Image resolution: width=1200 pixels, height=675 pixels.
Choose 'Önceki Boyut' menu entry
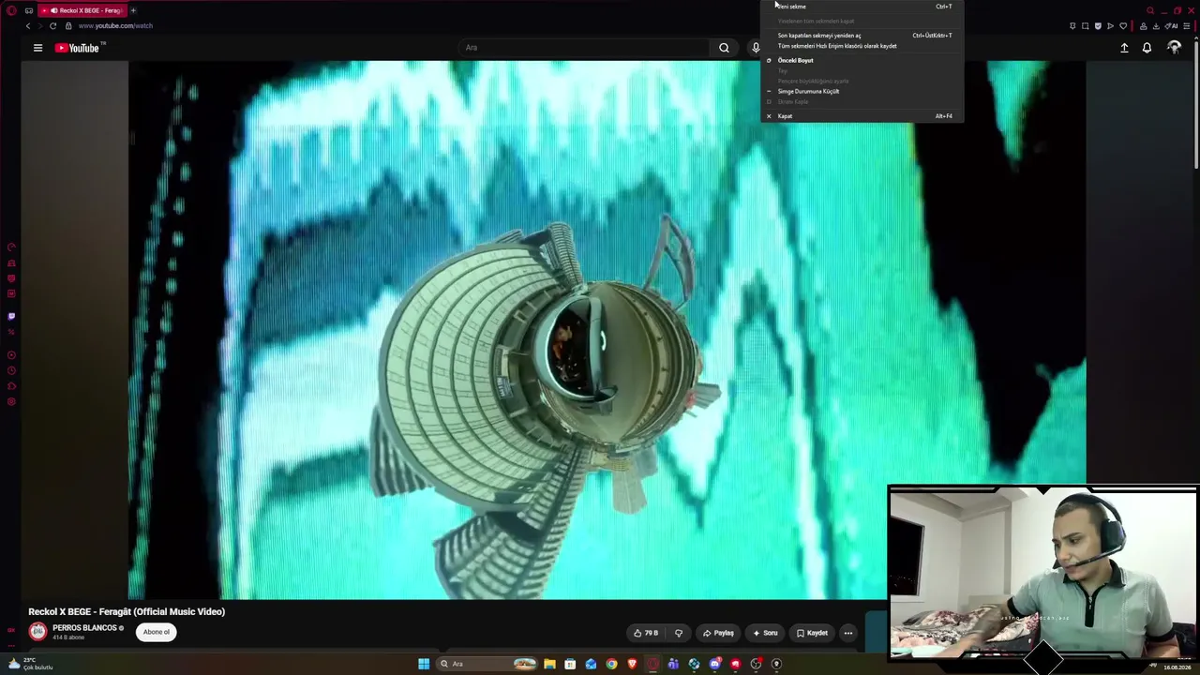tap(862, 60)
